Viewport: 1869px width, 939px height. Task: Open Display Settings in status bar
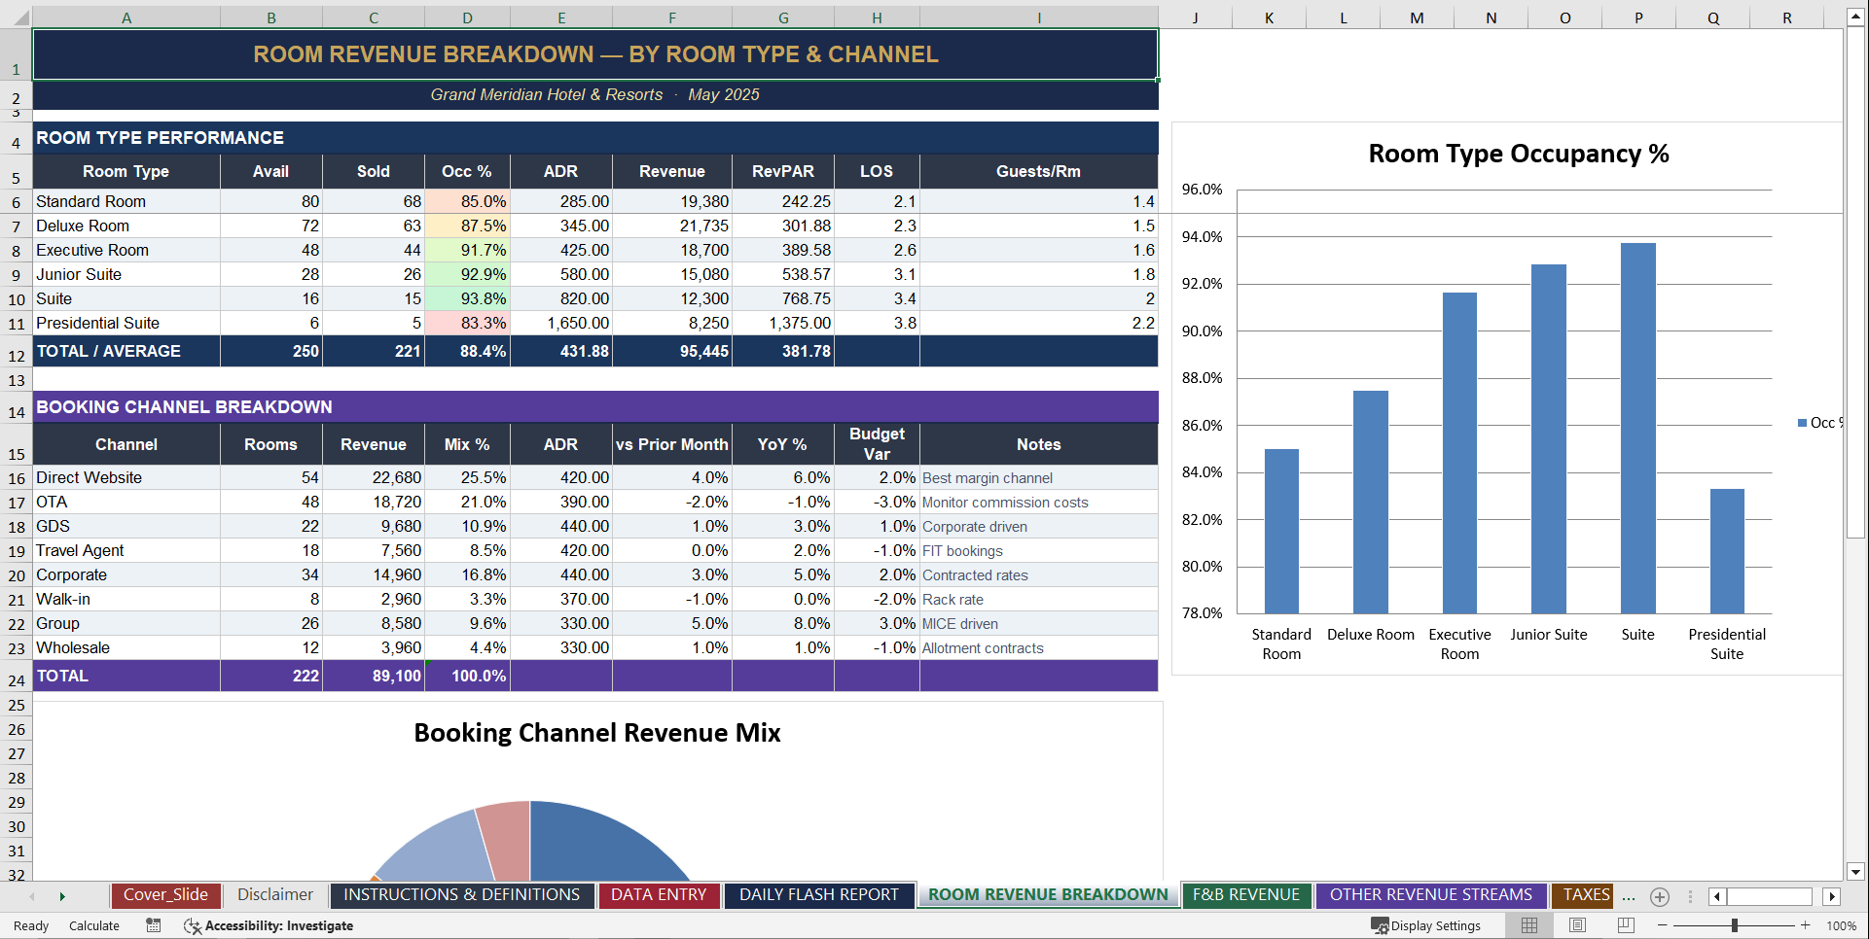click(1425, 925)
